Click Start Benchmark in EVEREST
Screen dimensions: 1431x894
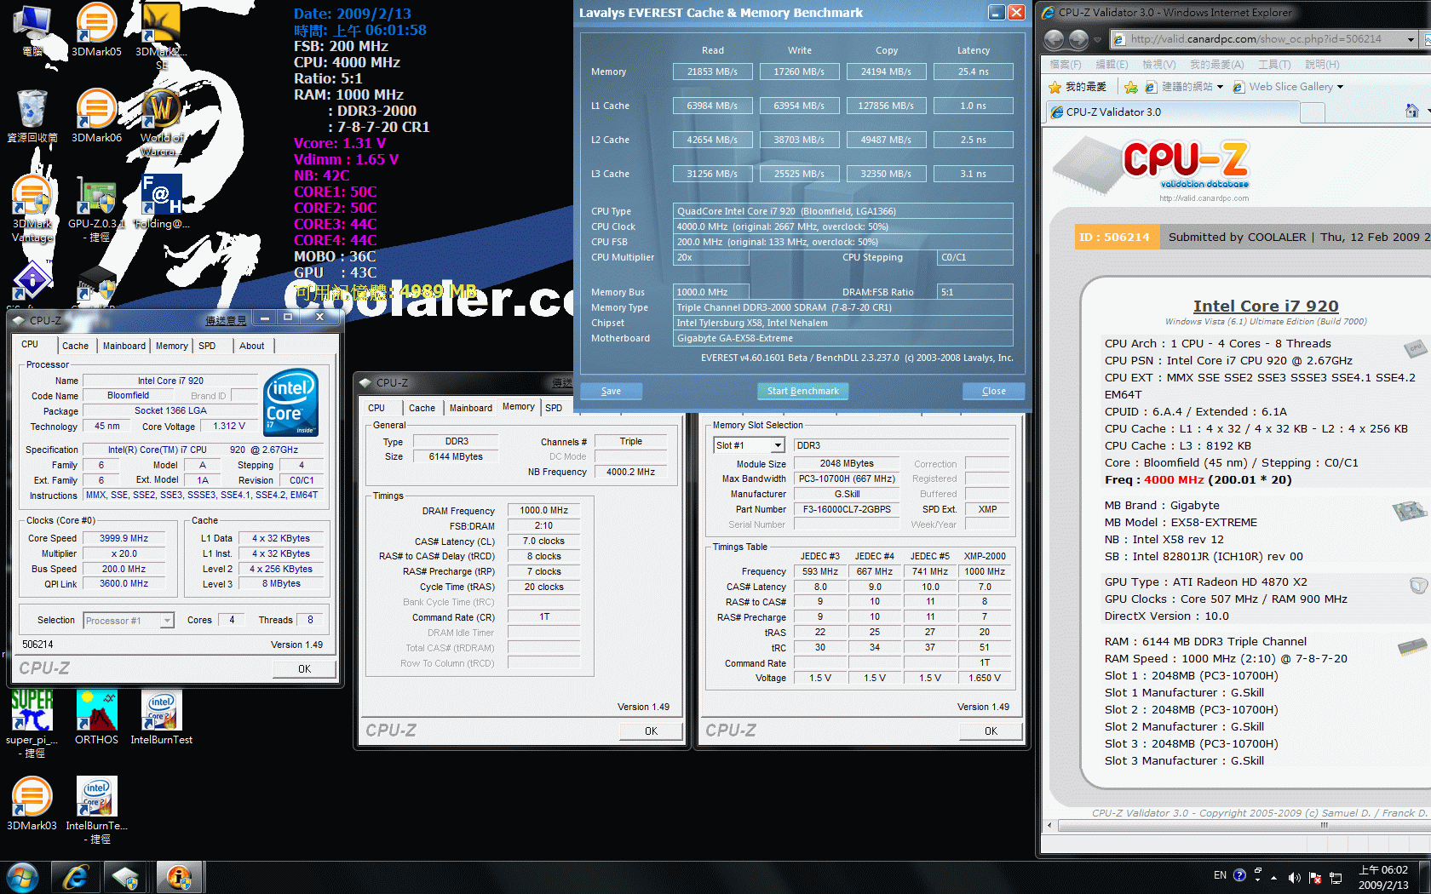click(802, 391)
